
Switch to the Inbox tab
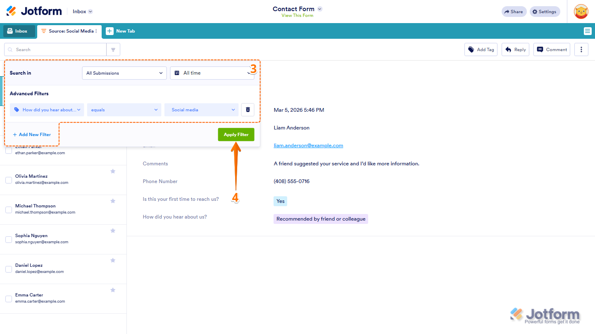[x=19, y=31]
